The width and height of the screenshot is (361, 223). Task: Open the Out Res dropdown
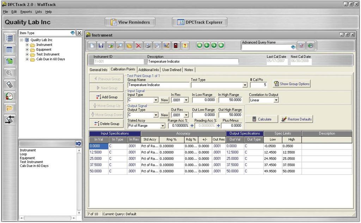[x=186, y=115]
